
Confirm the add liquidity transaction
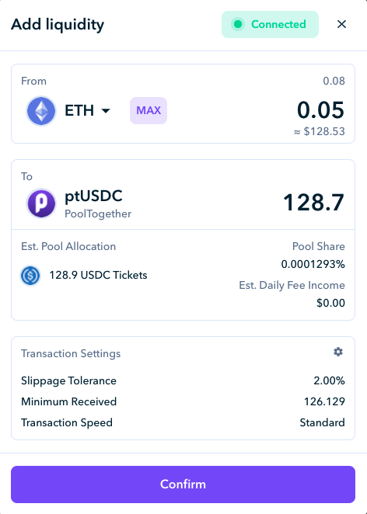pyautogui.click(x=183, y=484)
